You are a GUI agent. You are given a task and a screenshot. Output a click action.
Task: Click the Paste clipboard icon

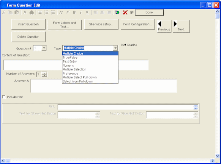click(17, 12)
